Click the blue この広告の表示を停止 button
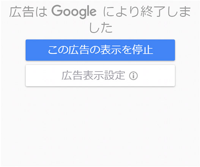The width and height of the screenshot is (200, 167). (x=100, y=50)
